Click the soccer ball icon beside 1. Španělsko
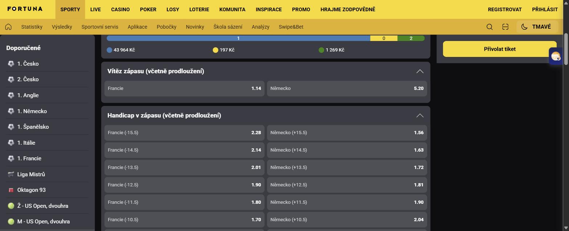569x231 pixels. [11, 127]
